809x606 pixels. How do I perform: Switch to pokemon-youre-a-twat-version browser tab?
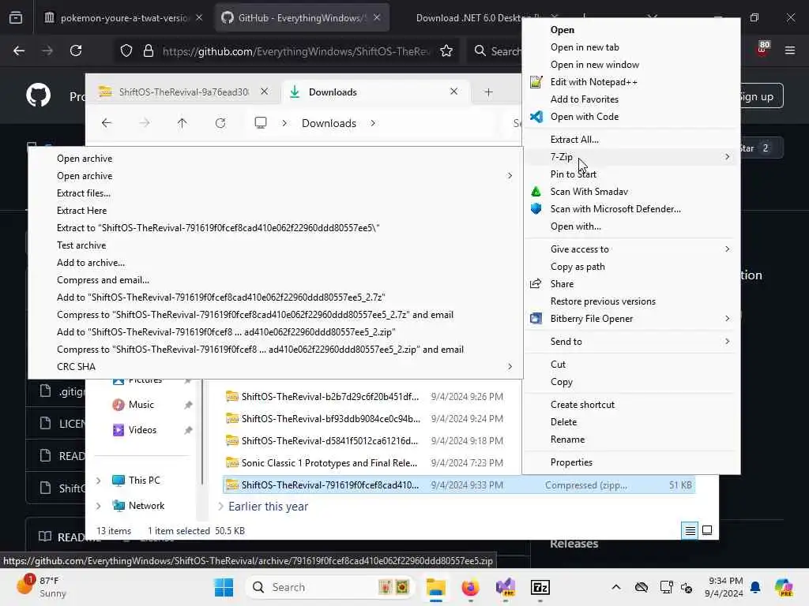[x=122, y=17]
